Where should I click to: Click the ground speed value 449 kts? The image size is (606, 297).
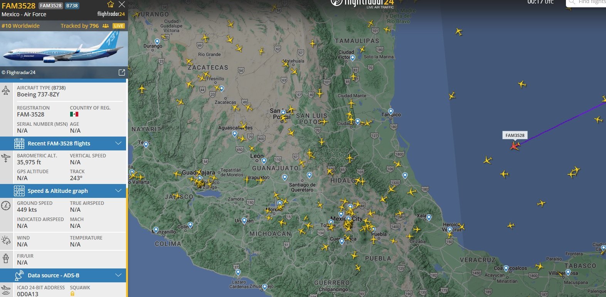(27, 210)
